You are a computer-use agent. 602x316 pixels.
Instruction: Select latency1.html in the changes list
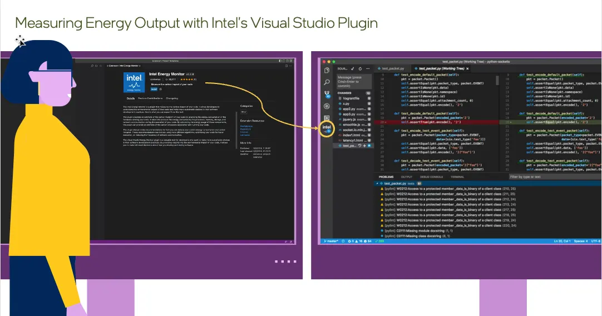354,141
